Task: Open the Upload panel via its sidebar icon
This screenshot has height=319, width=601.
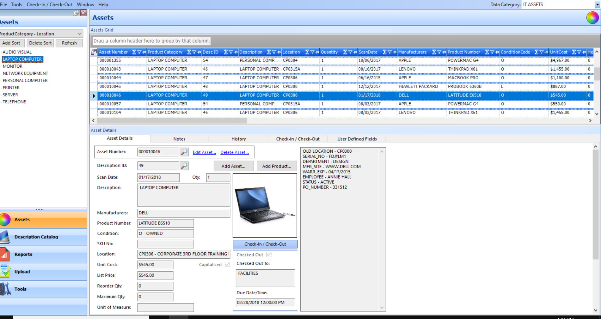Action: click(x=5, y=272)
